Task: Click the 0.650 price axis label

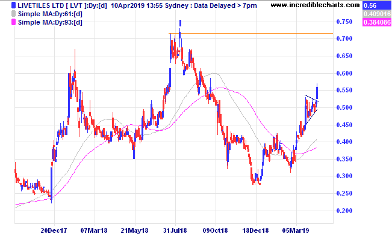Action: coord(344,56)
